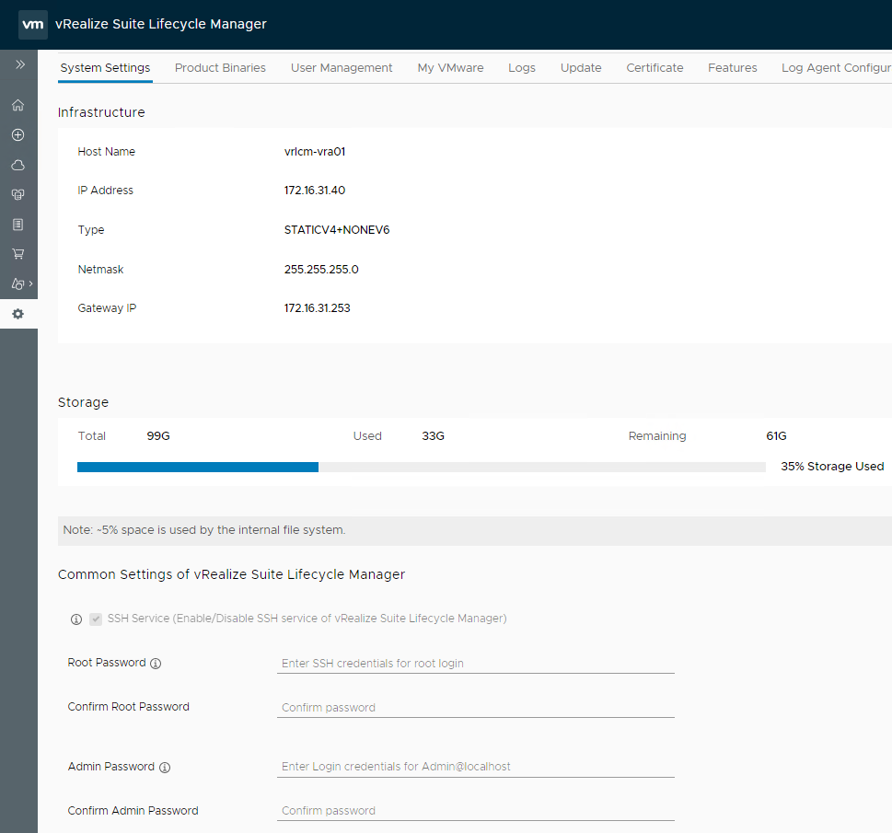Focus the Confirm Admin Password field
This screenshot has height=833, width=892.
pyautogui.click(x=475, y=811)
